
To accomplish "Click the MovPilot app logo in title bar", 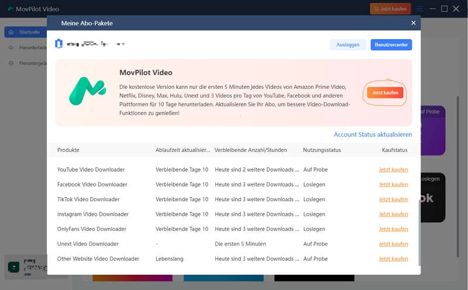I will (x=11, y=9).
